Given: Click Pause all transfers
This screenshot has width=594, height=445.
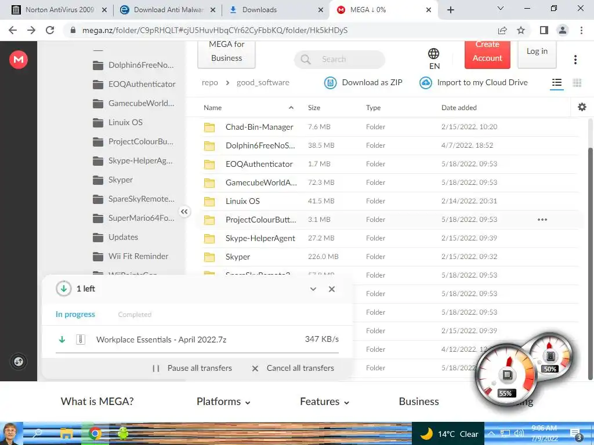Looking at the screenshot, I should [191, 368].
